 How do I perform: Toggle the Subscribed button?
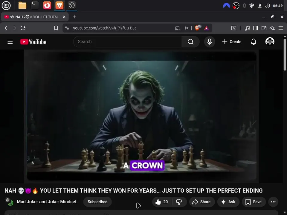(x=97, y=202)
